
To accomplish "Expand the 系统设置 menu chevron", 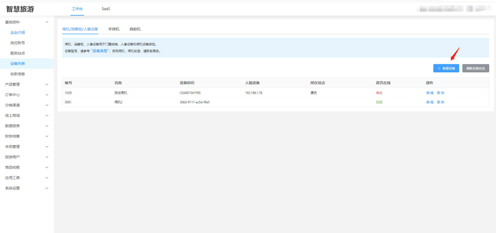I will 47,188.
